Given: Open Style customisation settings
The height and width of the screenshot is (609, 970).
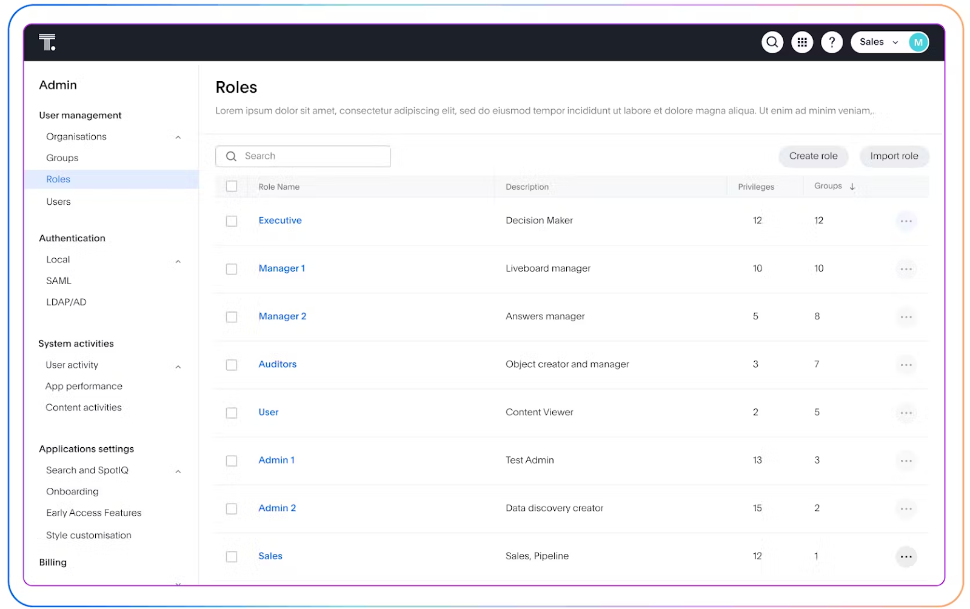Looking at the screenshot, I should [x=89, y=535].
